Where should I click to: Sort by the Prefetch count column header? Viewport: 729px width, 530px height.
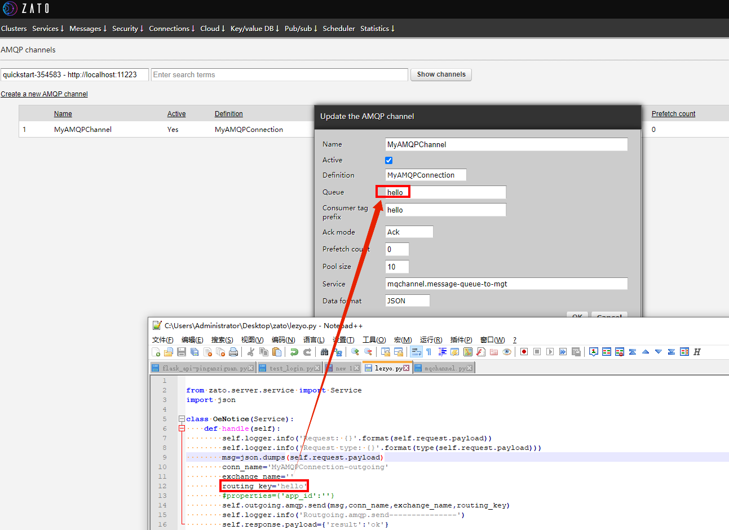pos(673,114)
